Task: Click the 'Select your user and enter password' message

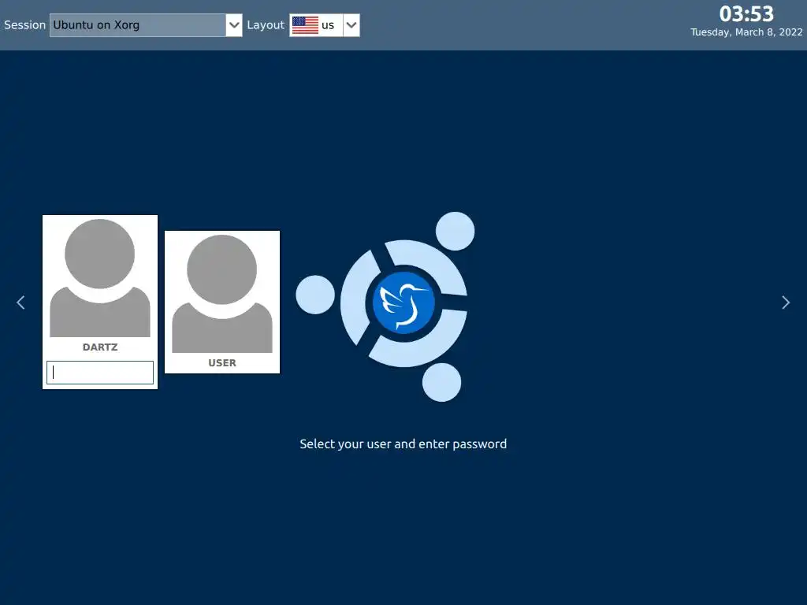Action: pos(403,444)
